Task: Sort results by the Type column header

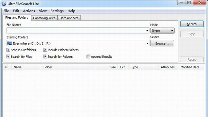Action: [x=143, y=67]
